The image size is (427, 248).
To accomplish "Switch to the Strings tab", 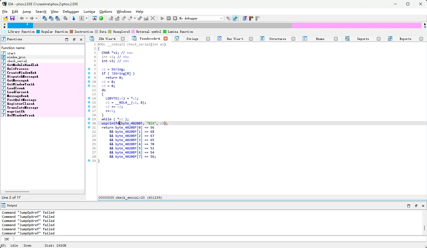I will 192,39.
